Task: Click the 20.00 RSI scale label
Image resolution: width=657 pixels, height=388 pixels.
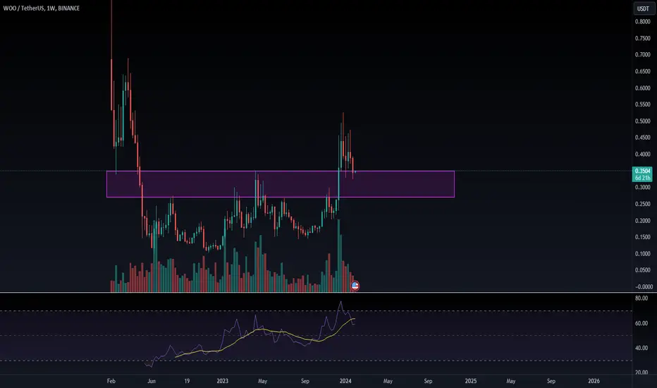Action: tap(641, 372)
